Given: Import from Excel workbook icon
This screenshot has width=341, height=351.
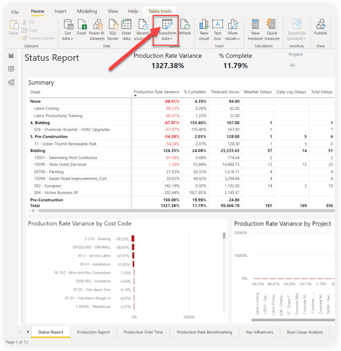Looking at the screenshot, I should (82, 24).
